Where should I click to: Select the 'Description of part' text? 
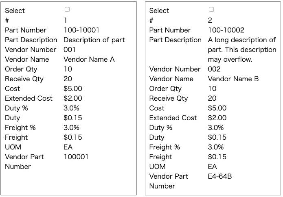click(94, 40)
